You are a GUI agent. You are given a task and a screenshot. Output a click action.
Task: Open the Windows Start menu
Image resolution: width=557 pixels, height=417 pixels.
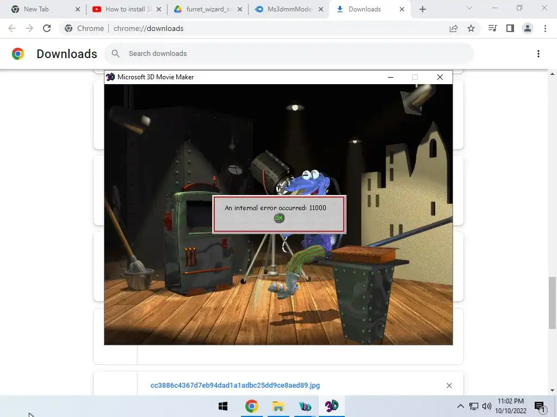[222, 406]
